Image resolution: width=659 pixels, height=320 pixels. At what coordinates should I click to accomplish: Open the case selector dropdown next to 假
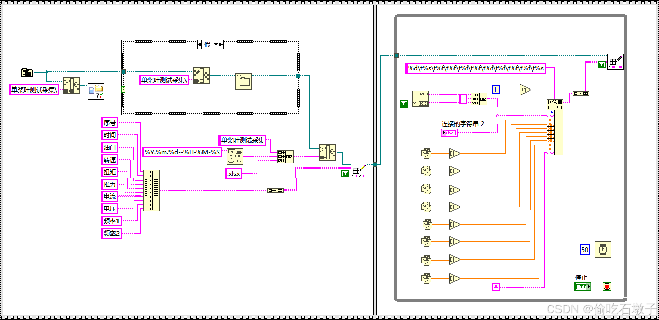216,45
